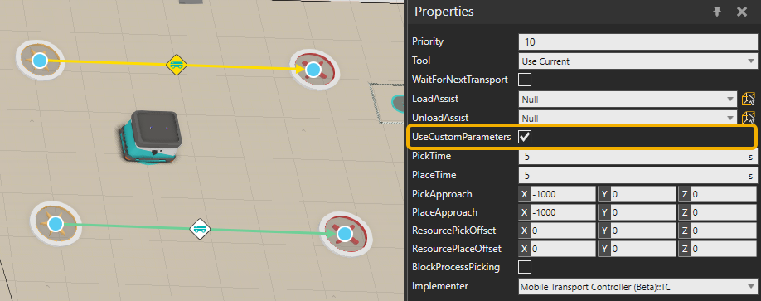The width and height of the screenshot is (761, 301).
Task: Click the end node of the green link
Action: [345, 235]
